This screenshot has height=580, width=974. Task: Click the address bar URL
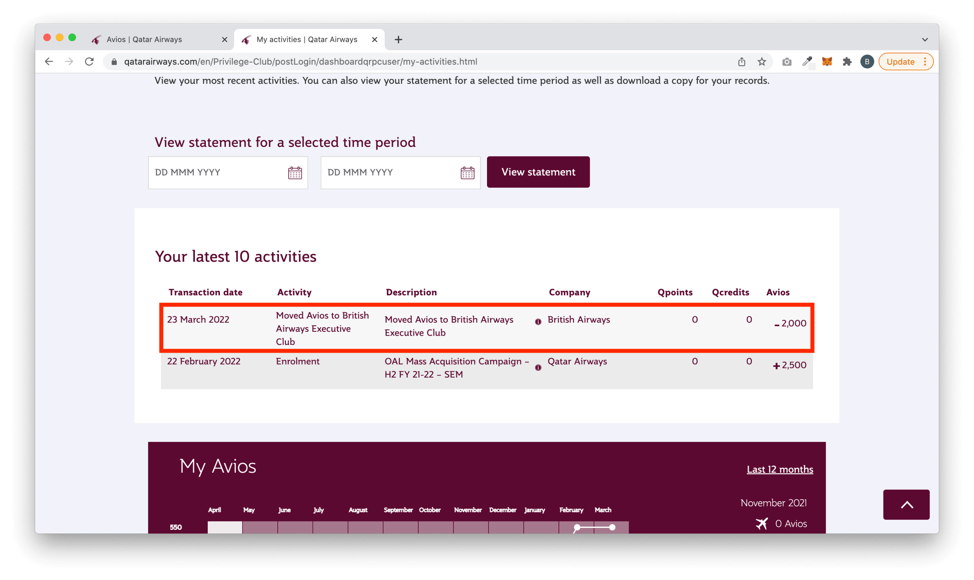pyautogui.click(x=300, y=61)
